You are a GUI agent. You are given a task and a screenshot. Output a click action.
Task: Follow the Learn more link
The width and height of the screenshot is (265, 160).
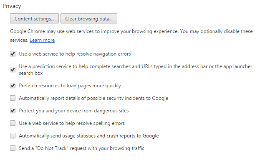coord(42,40)
